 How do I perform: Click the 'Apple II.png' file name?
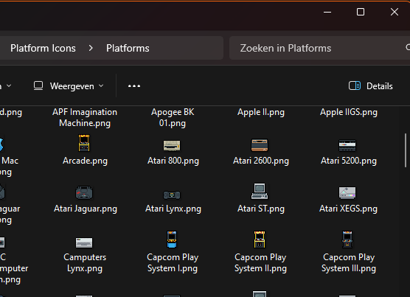tap(261, 112)
